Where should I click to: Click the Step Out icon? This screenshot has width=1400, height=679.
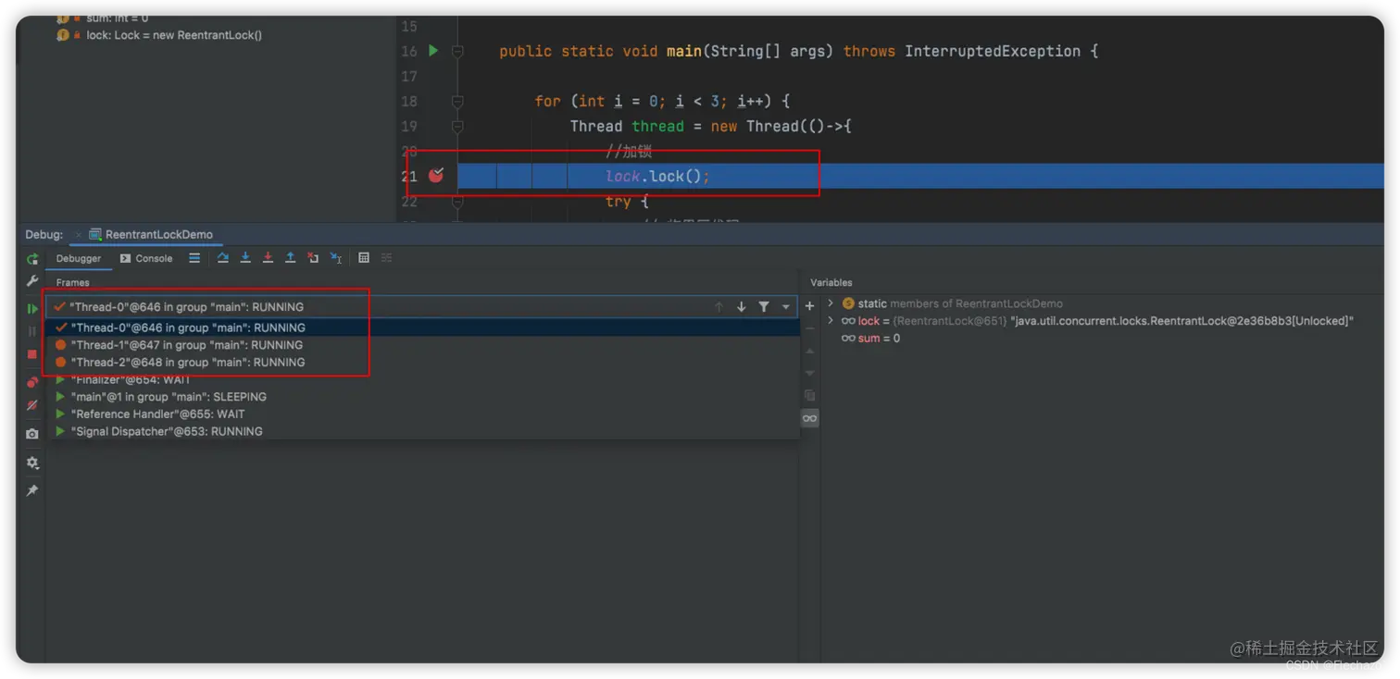290,258
